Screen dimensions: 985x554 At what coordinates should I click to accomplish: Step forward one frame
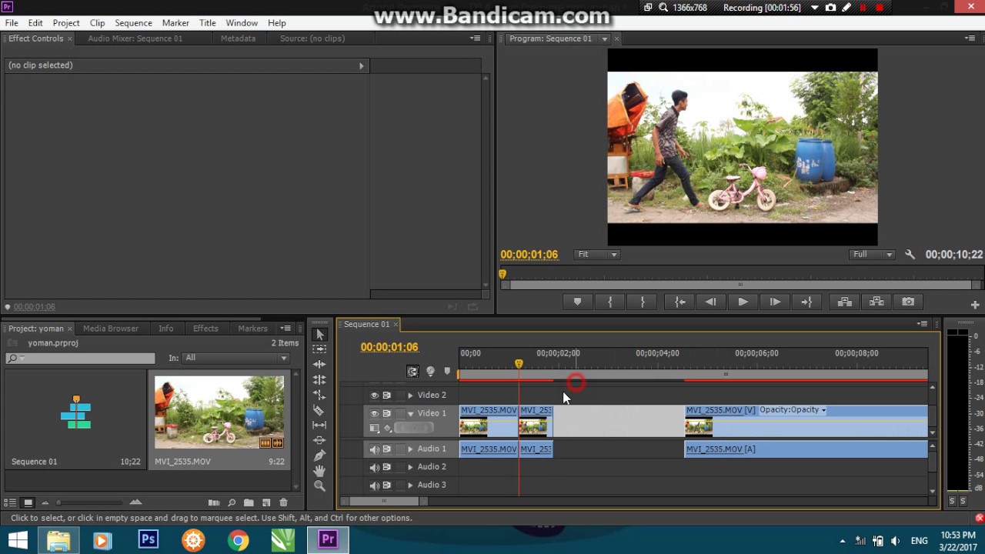click(775, 302)
